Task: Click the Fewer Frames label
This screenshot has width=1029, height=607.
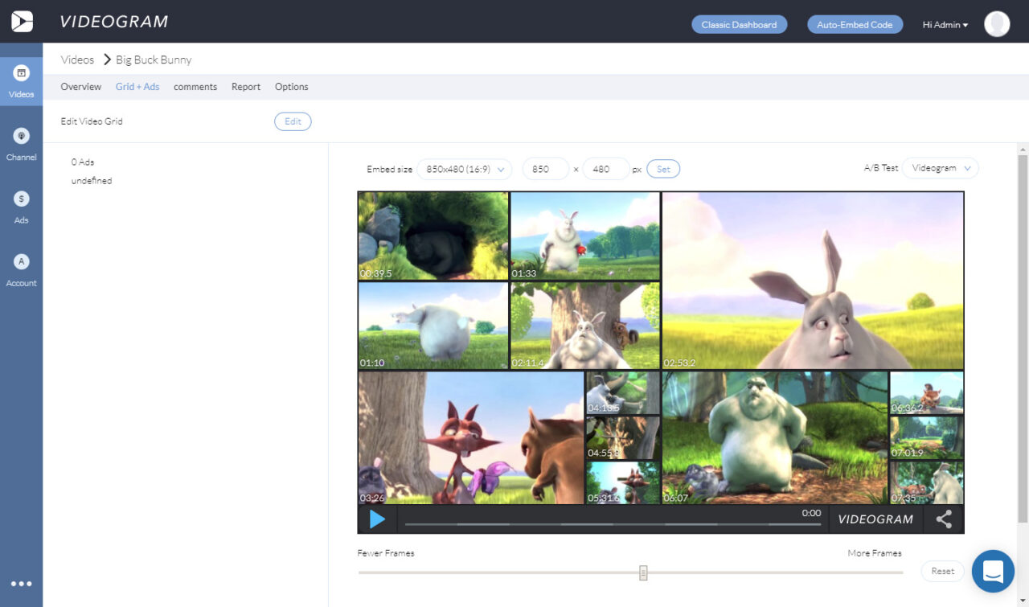Action: point(386,553)
